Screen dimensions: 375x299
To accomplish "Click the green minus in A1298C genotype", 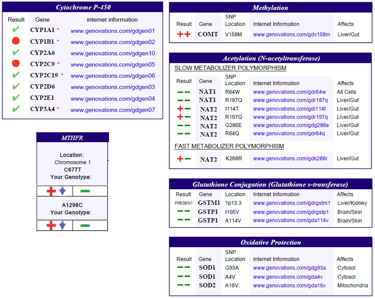I will click(85, 226).
